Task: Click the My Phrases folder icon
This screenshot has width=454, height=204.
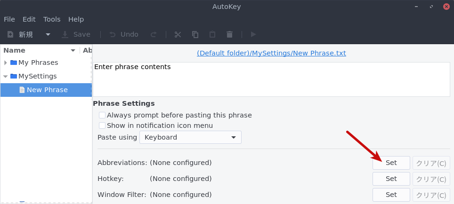Action: (14, 63)
